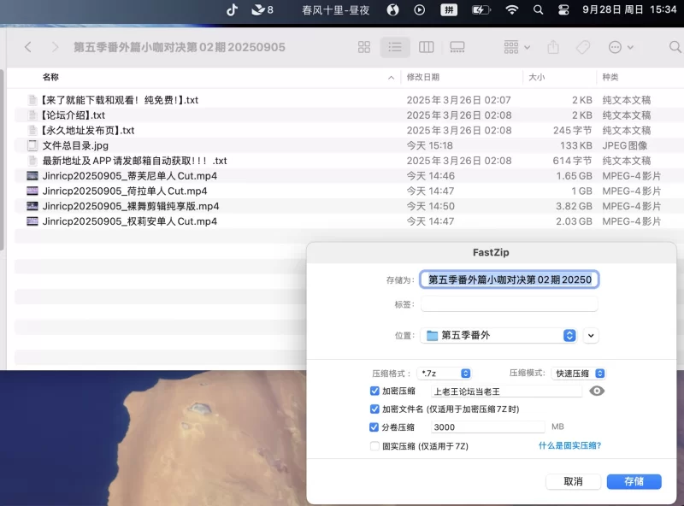Sort files by 修改日期 column header
This screenshot has width=684, height=506.
coord(424,78)
